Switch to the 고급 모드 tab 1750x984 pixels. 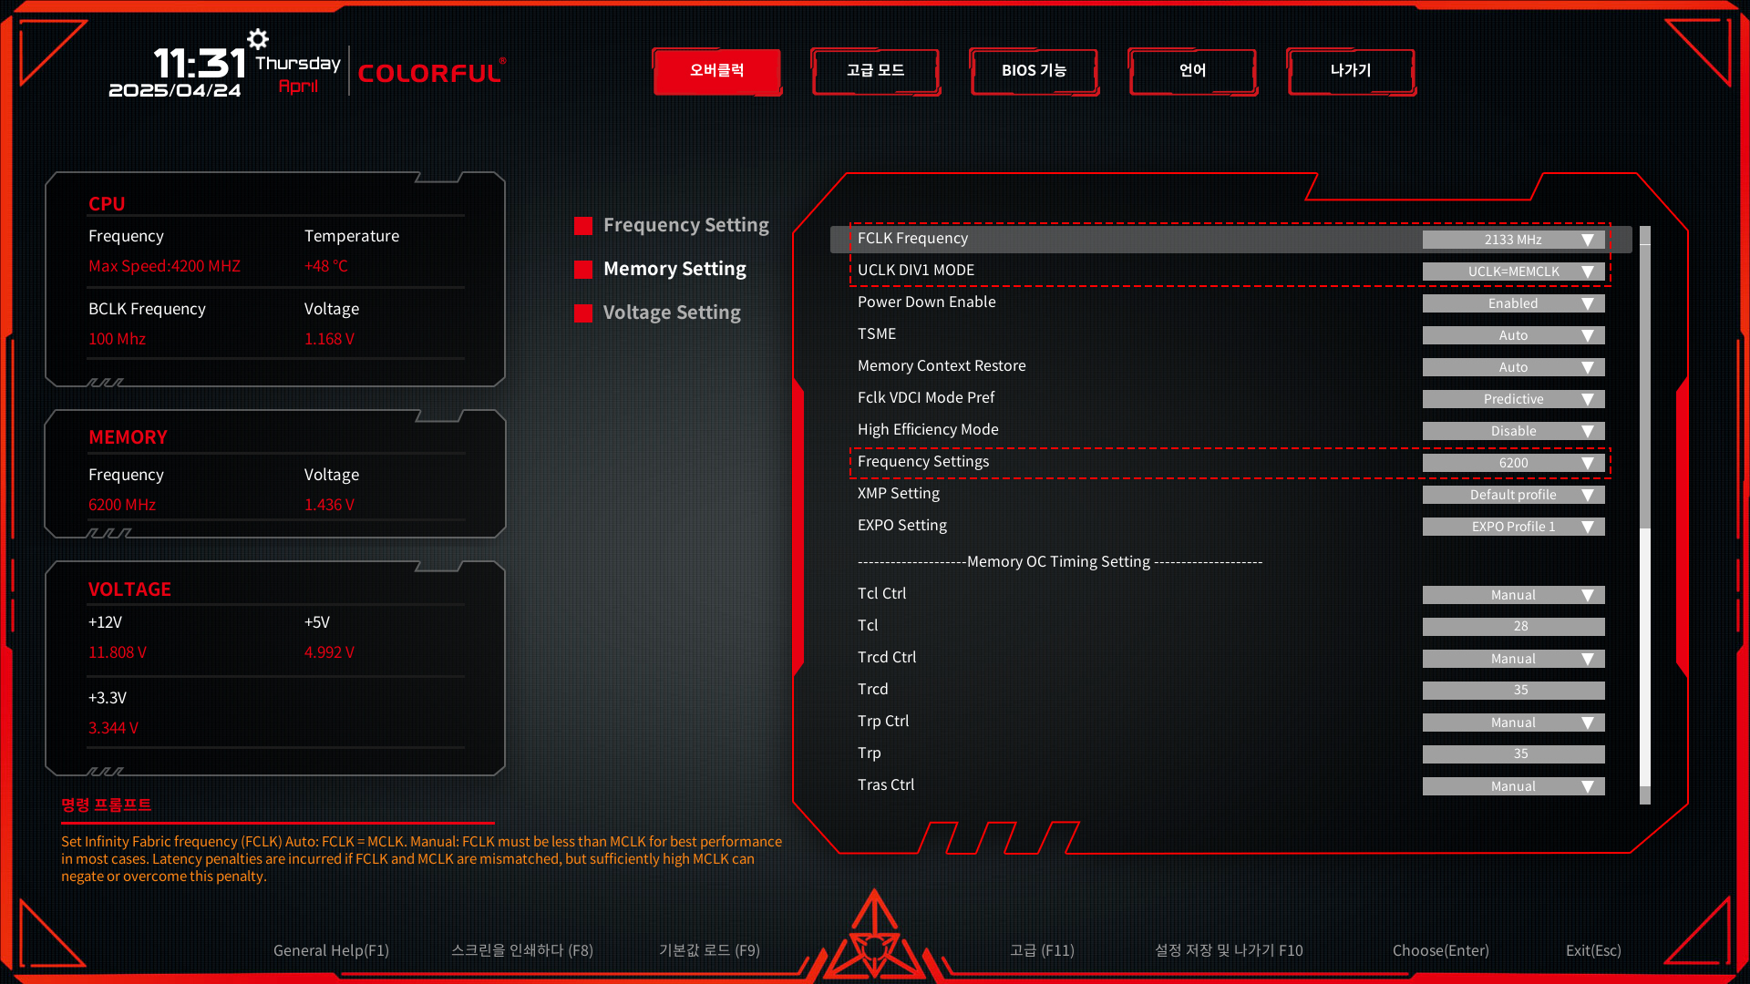(875, 71)
